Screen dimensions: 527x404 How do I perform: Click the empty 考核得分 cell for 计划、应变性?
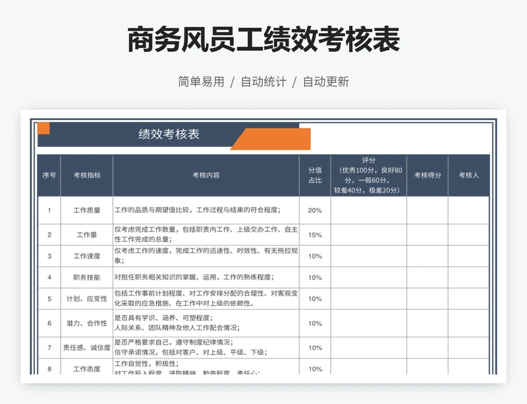click(428, 299)
